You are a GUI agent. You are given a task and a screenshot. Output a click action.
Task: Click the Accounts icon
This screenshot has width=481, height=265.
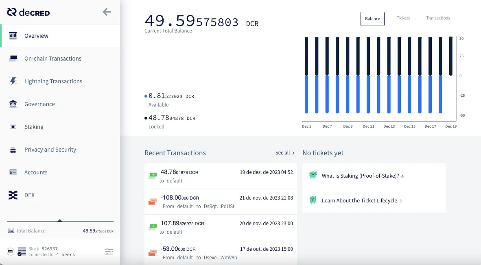pyautogui.click(x=13, y=172)
